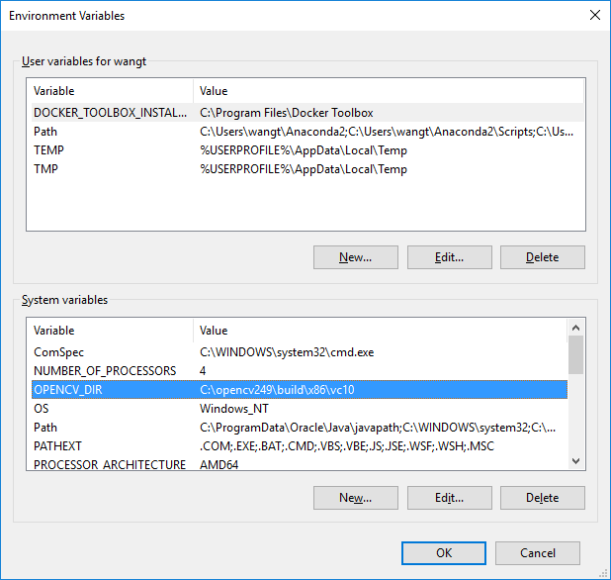Select the OS system variable
Image resolution: width=611 pixels, height=580 pixels.
[300, 409]
